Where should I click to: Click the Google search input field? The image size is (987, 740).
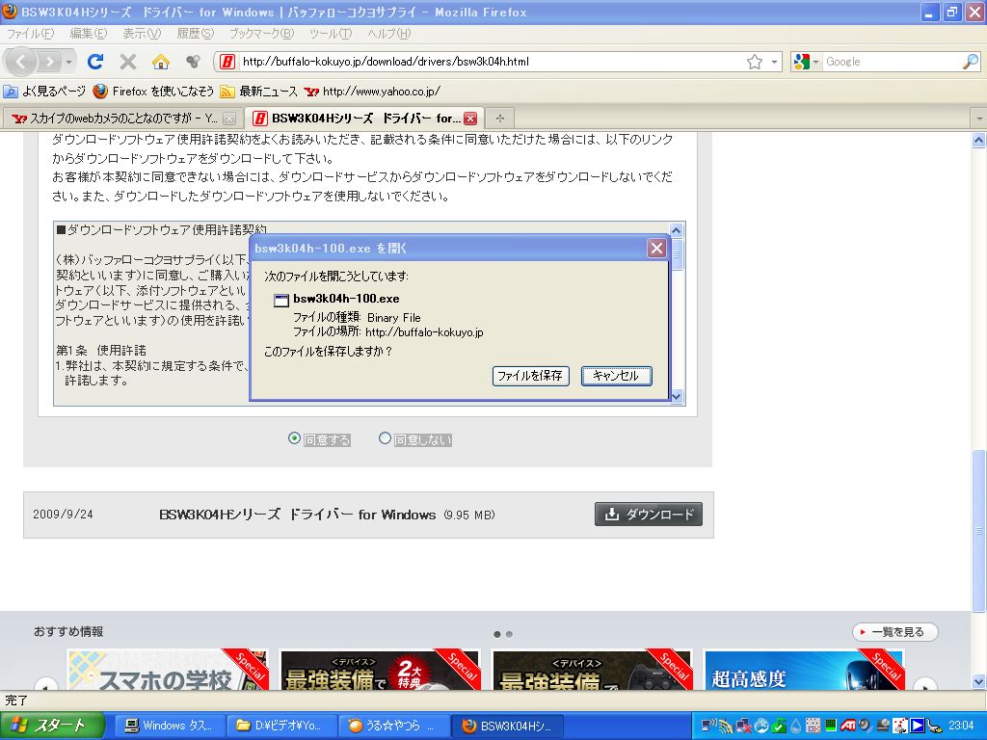pyautogui.click(x=891, y=62)
